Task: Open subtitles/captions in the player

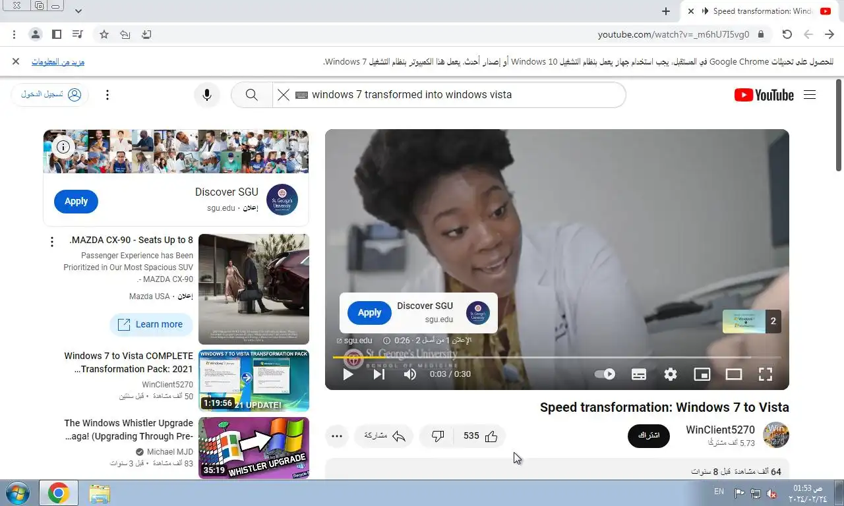Action: (639, 374)
